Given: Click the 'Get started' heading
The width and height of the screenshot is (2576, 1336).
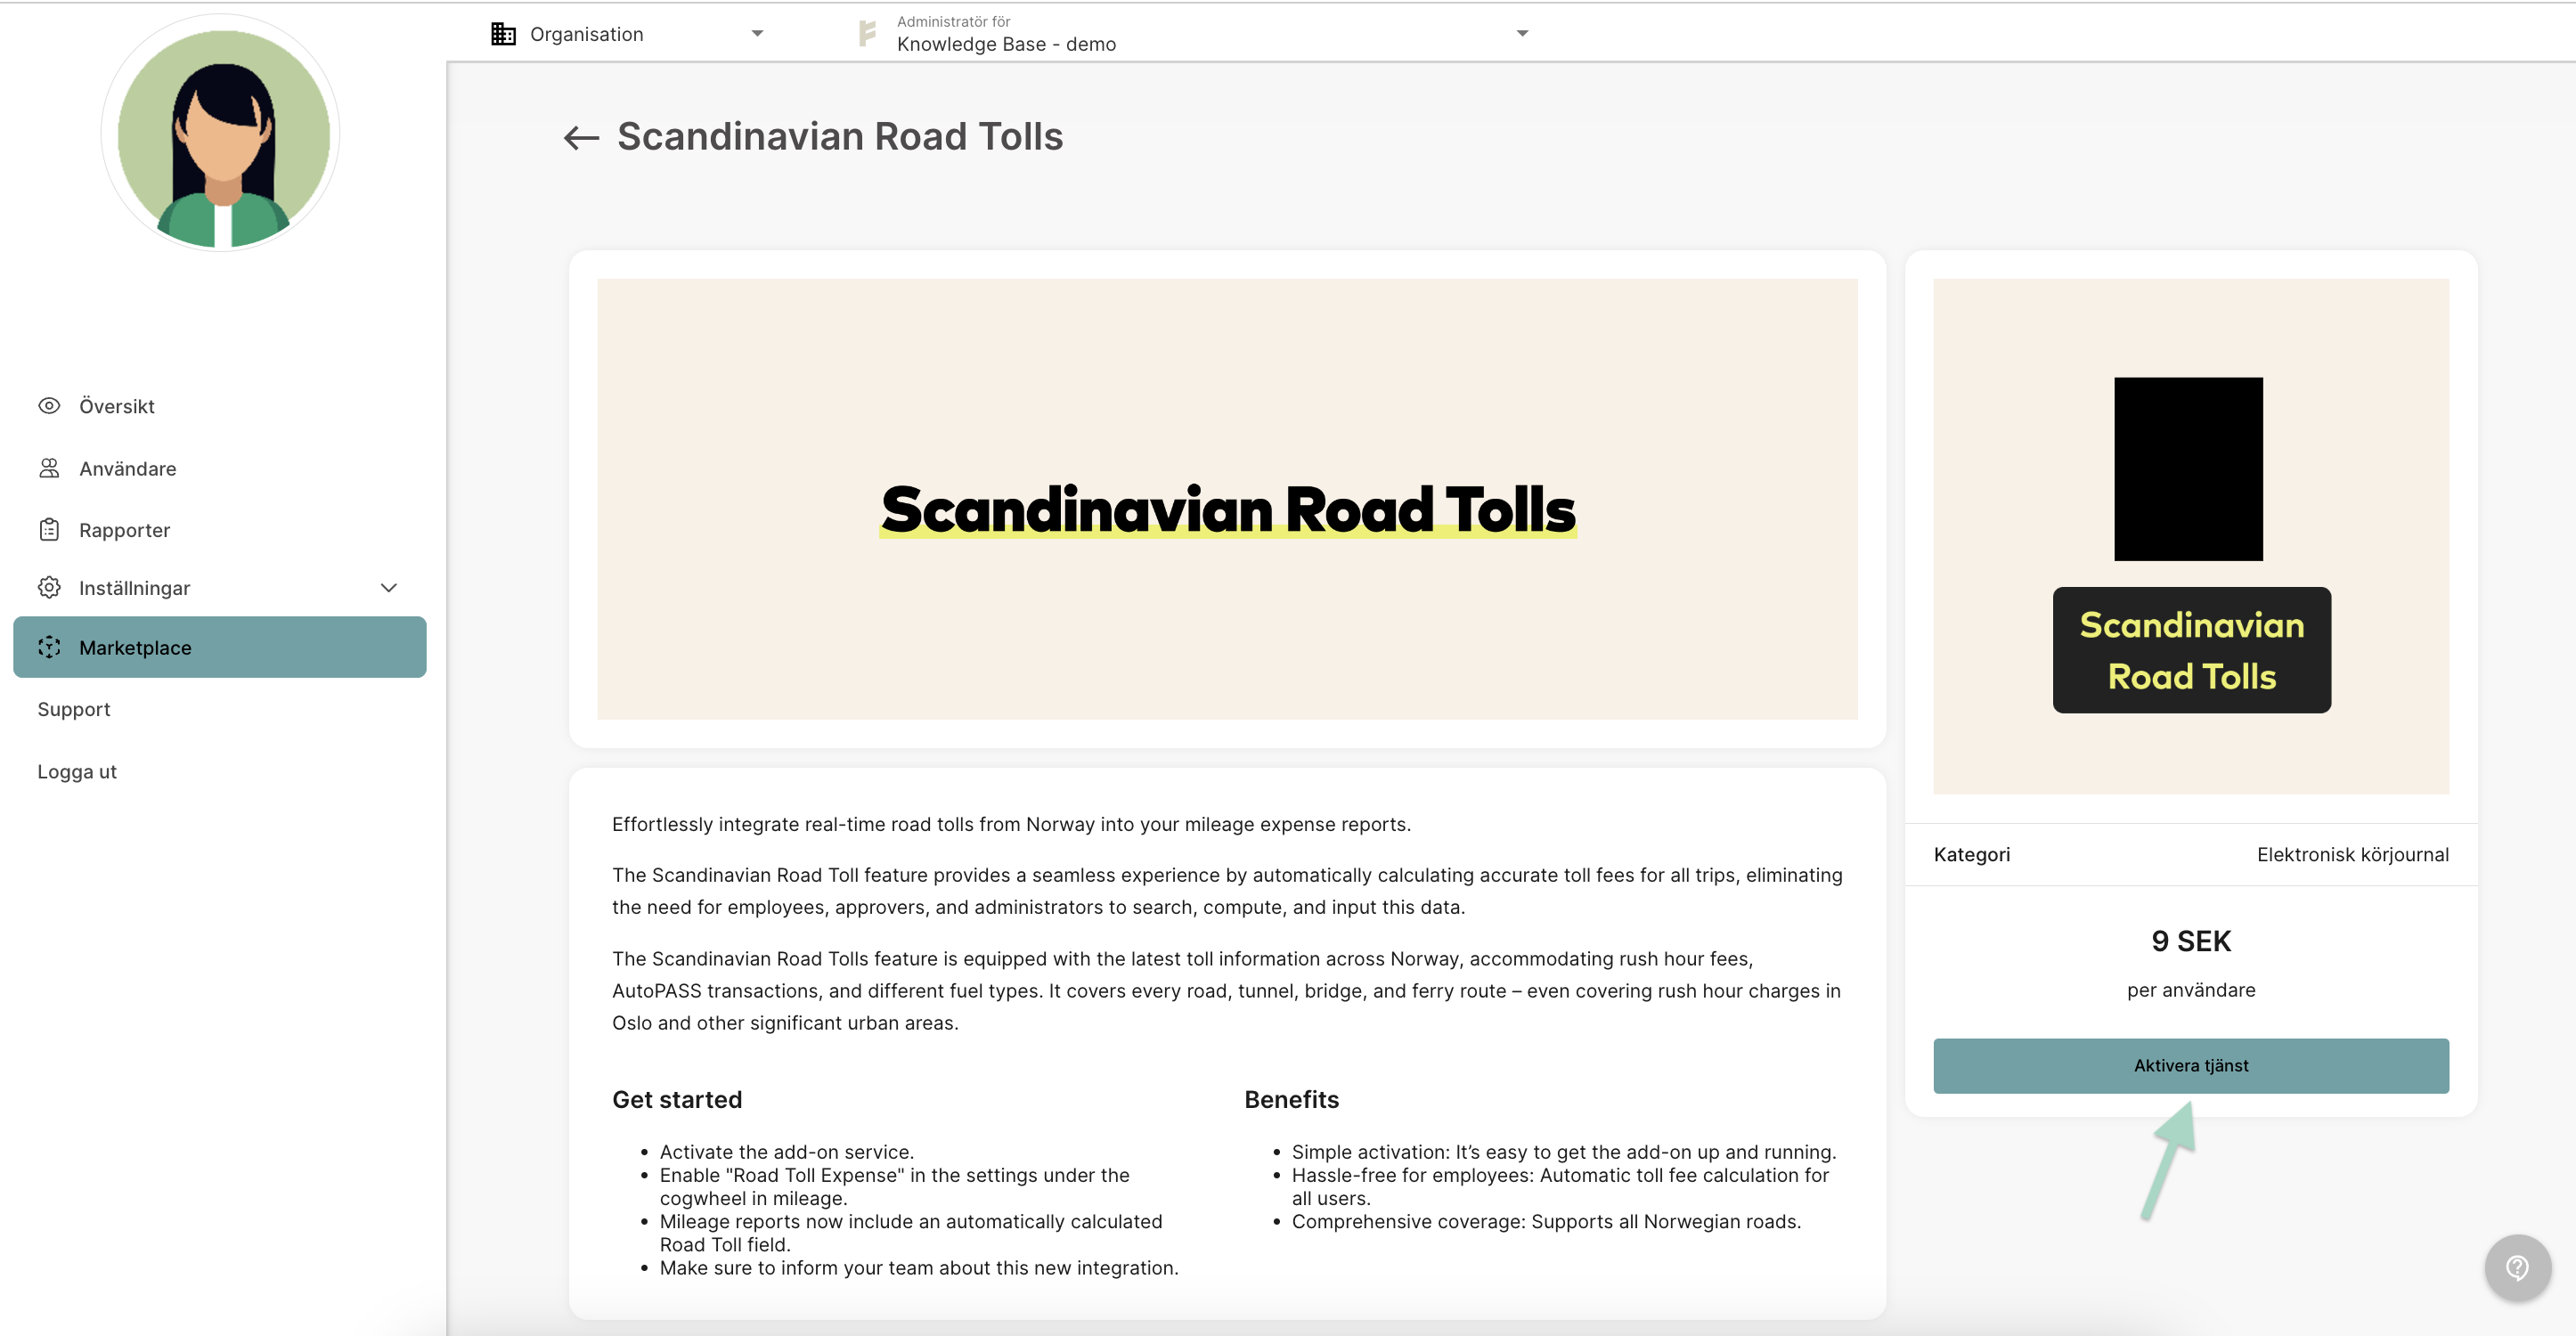Looking at the screenshot, I should (677, 1099).
